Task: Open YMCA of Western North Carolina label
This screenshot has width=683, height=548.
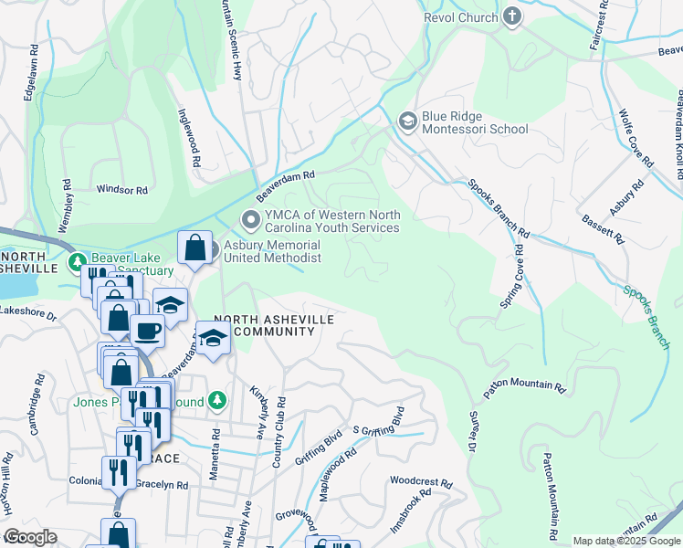Action: [332, 221]
